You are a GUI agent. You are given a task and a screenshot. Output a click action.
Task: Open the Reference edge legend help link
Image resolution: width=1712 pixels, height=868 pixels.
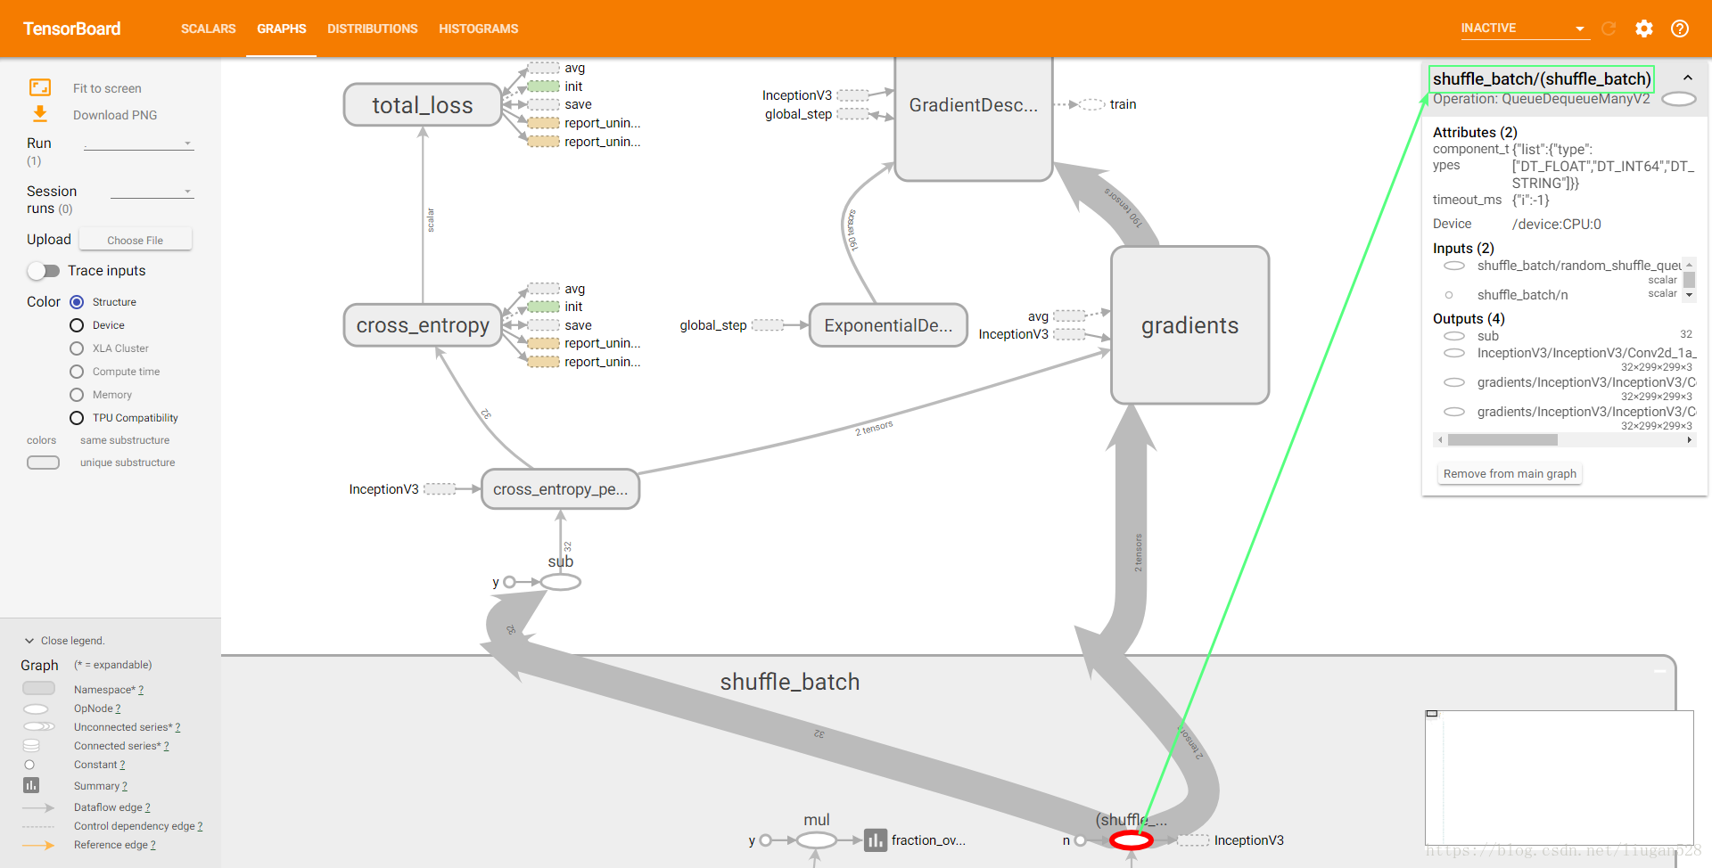tap(152, 845)
